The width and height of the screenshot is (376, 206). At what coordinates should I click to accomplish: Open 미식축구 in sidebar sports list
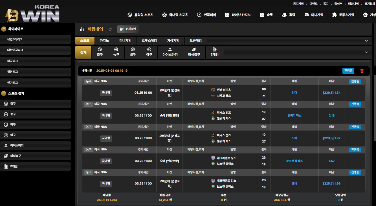[x=36, y=156]
